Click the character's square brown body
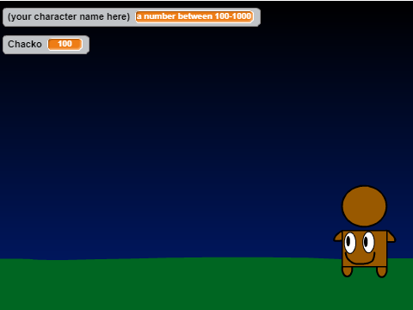 (365, 249)
